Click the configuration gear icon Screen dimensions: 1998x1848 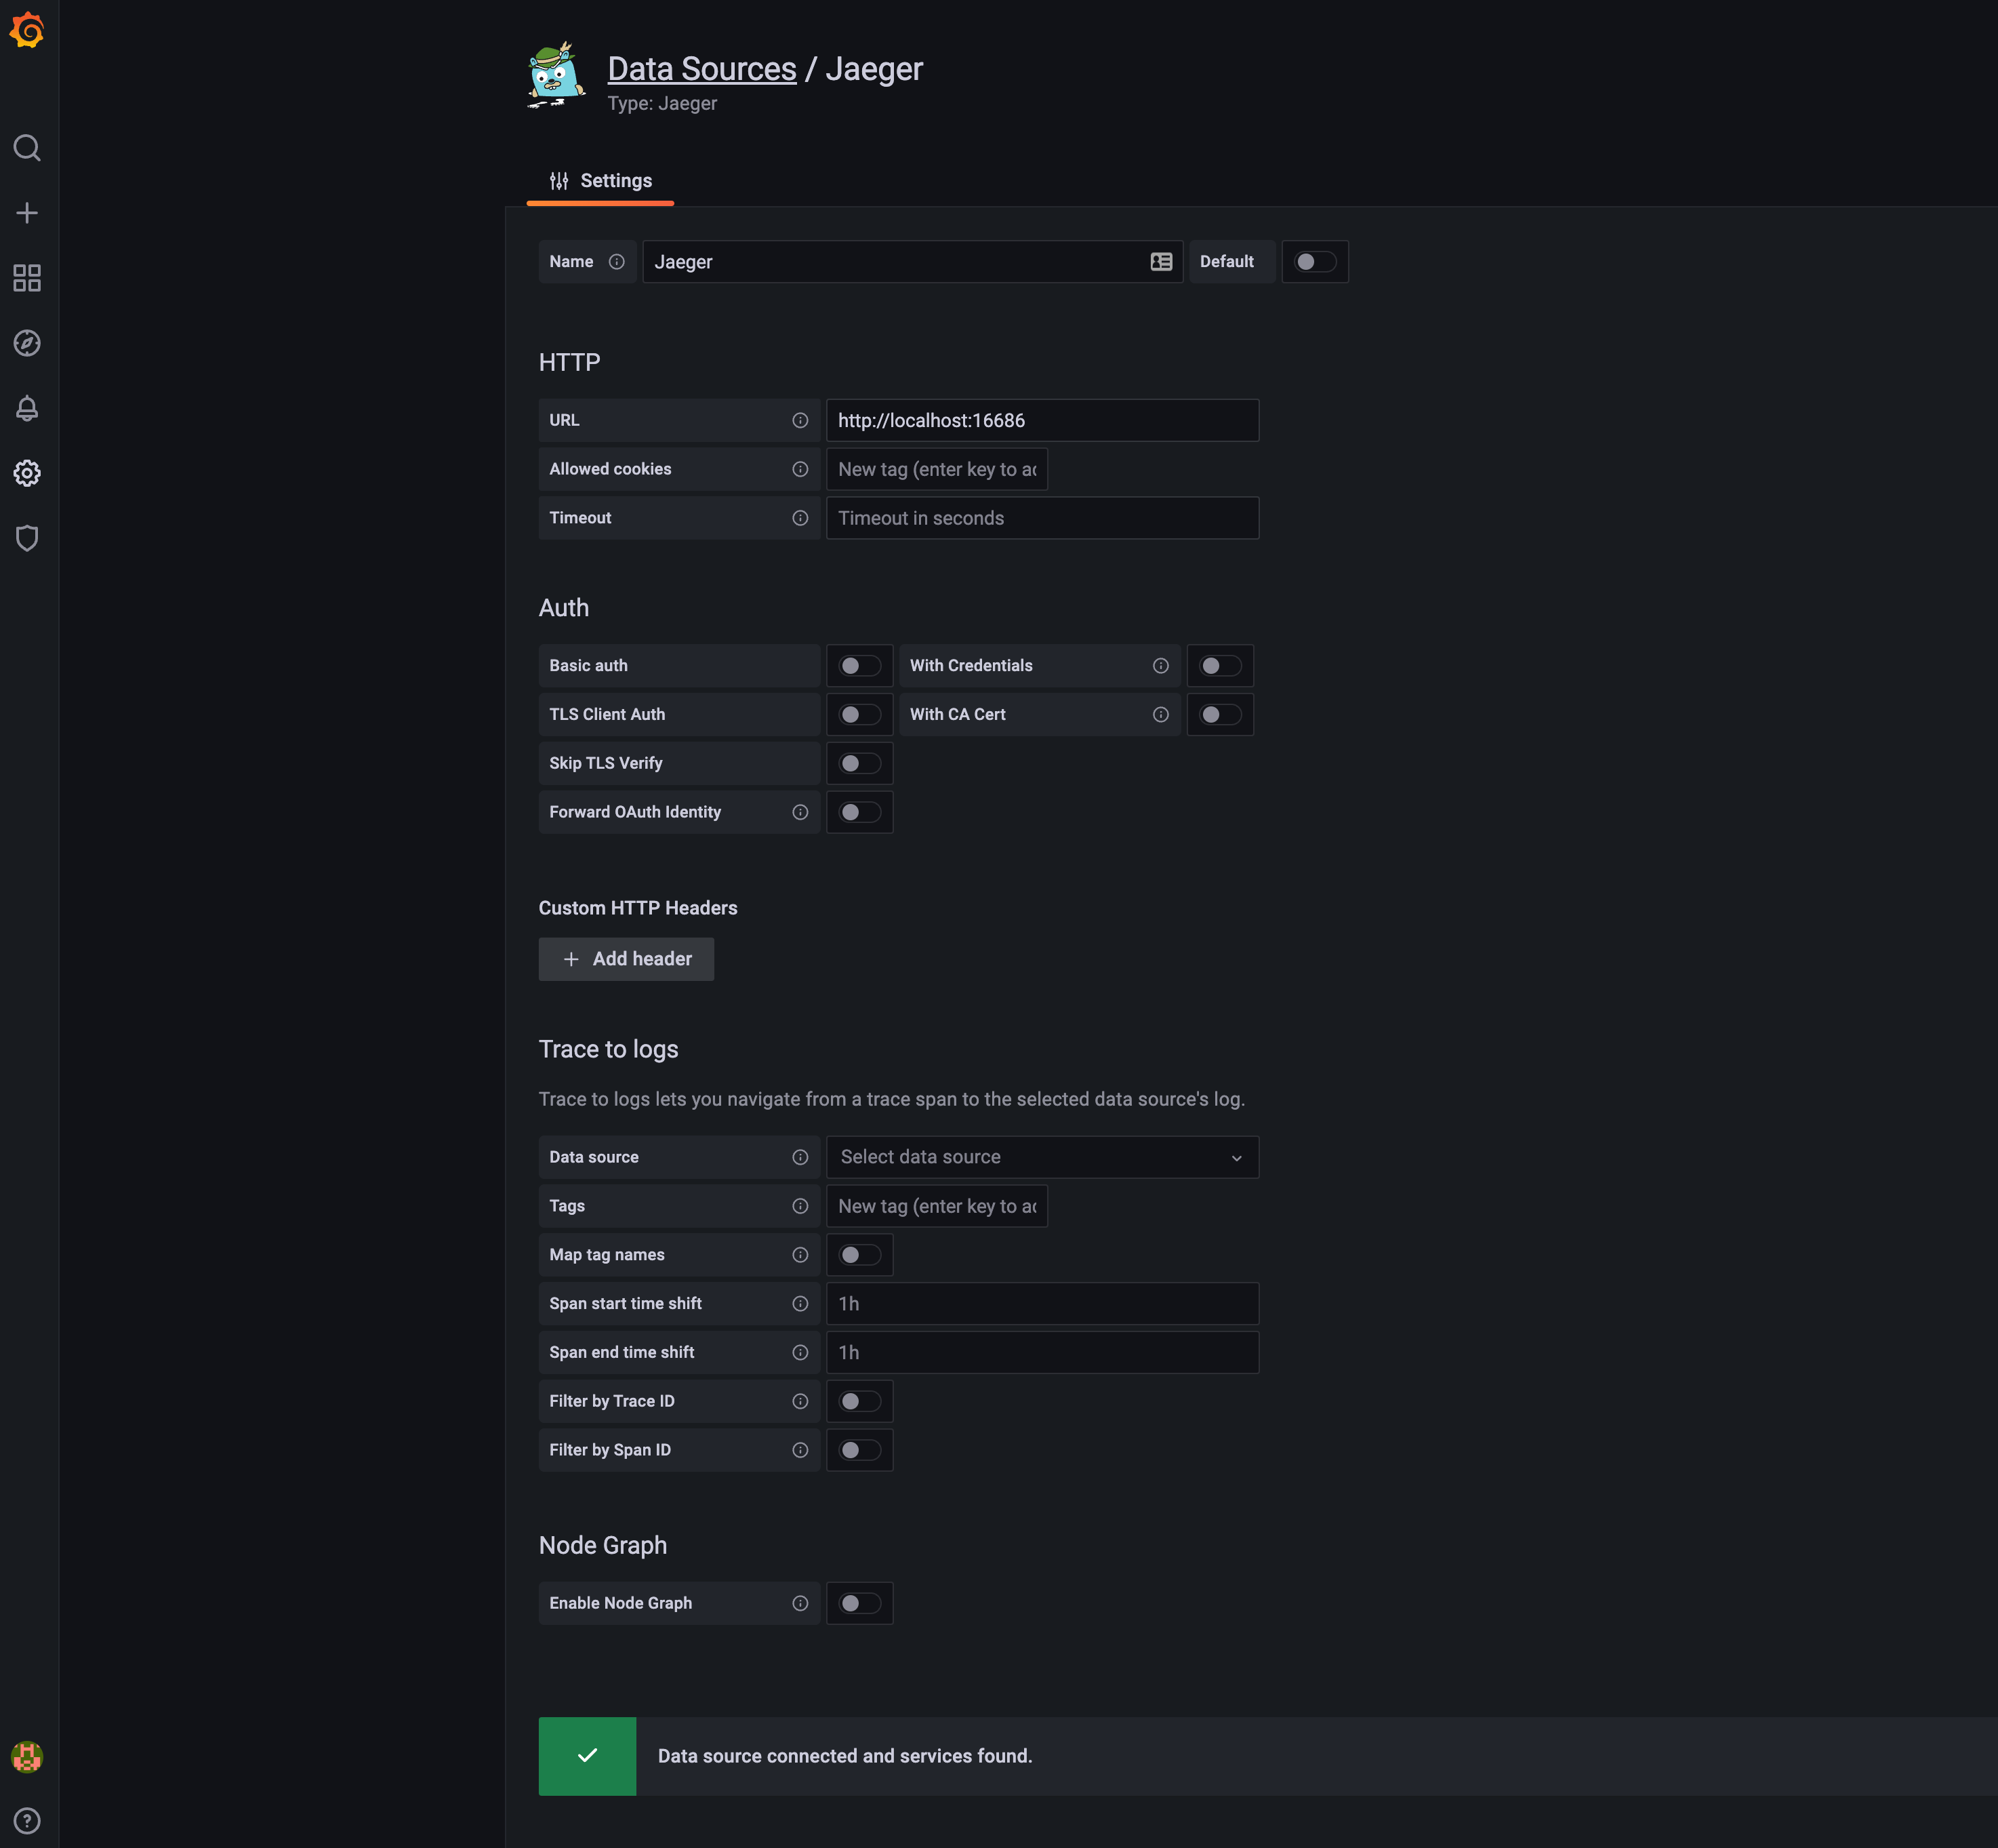coord(28,473)
